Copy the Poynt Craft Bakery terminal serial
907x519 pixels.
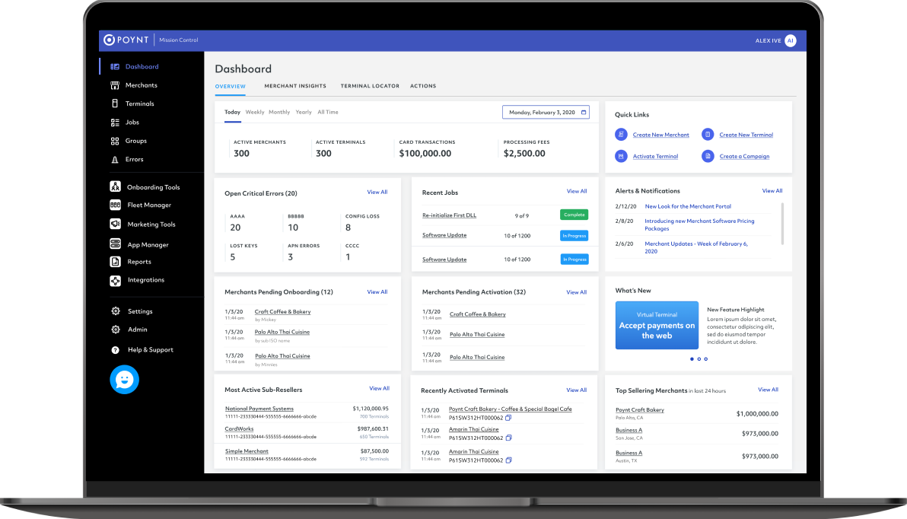pos(508,418)
